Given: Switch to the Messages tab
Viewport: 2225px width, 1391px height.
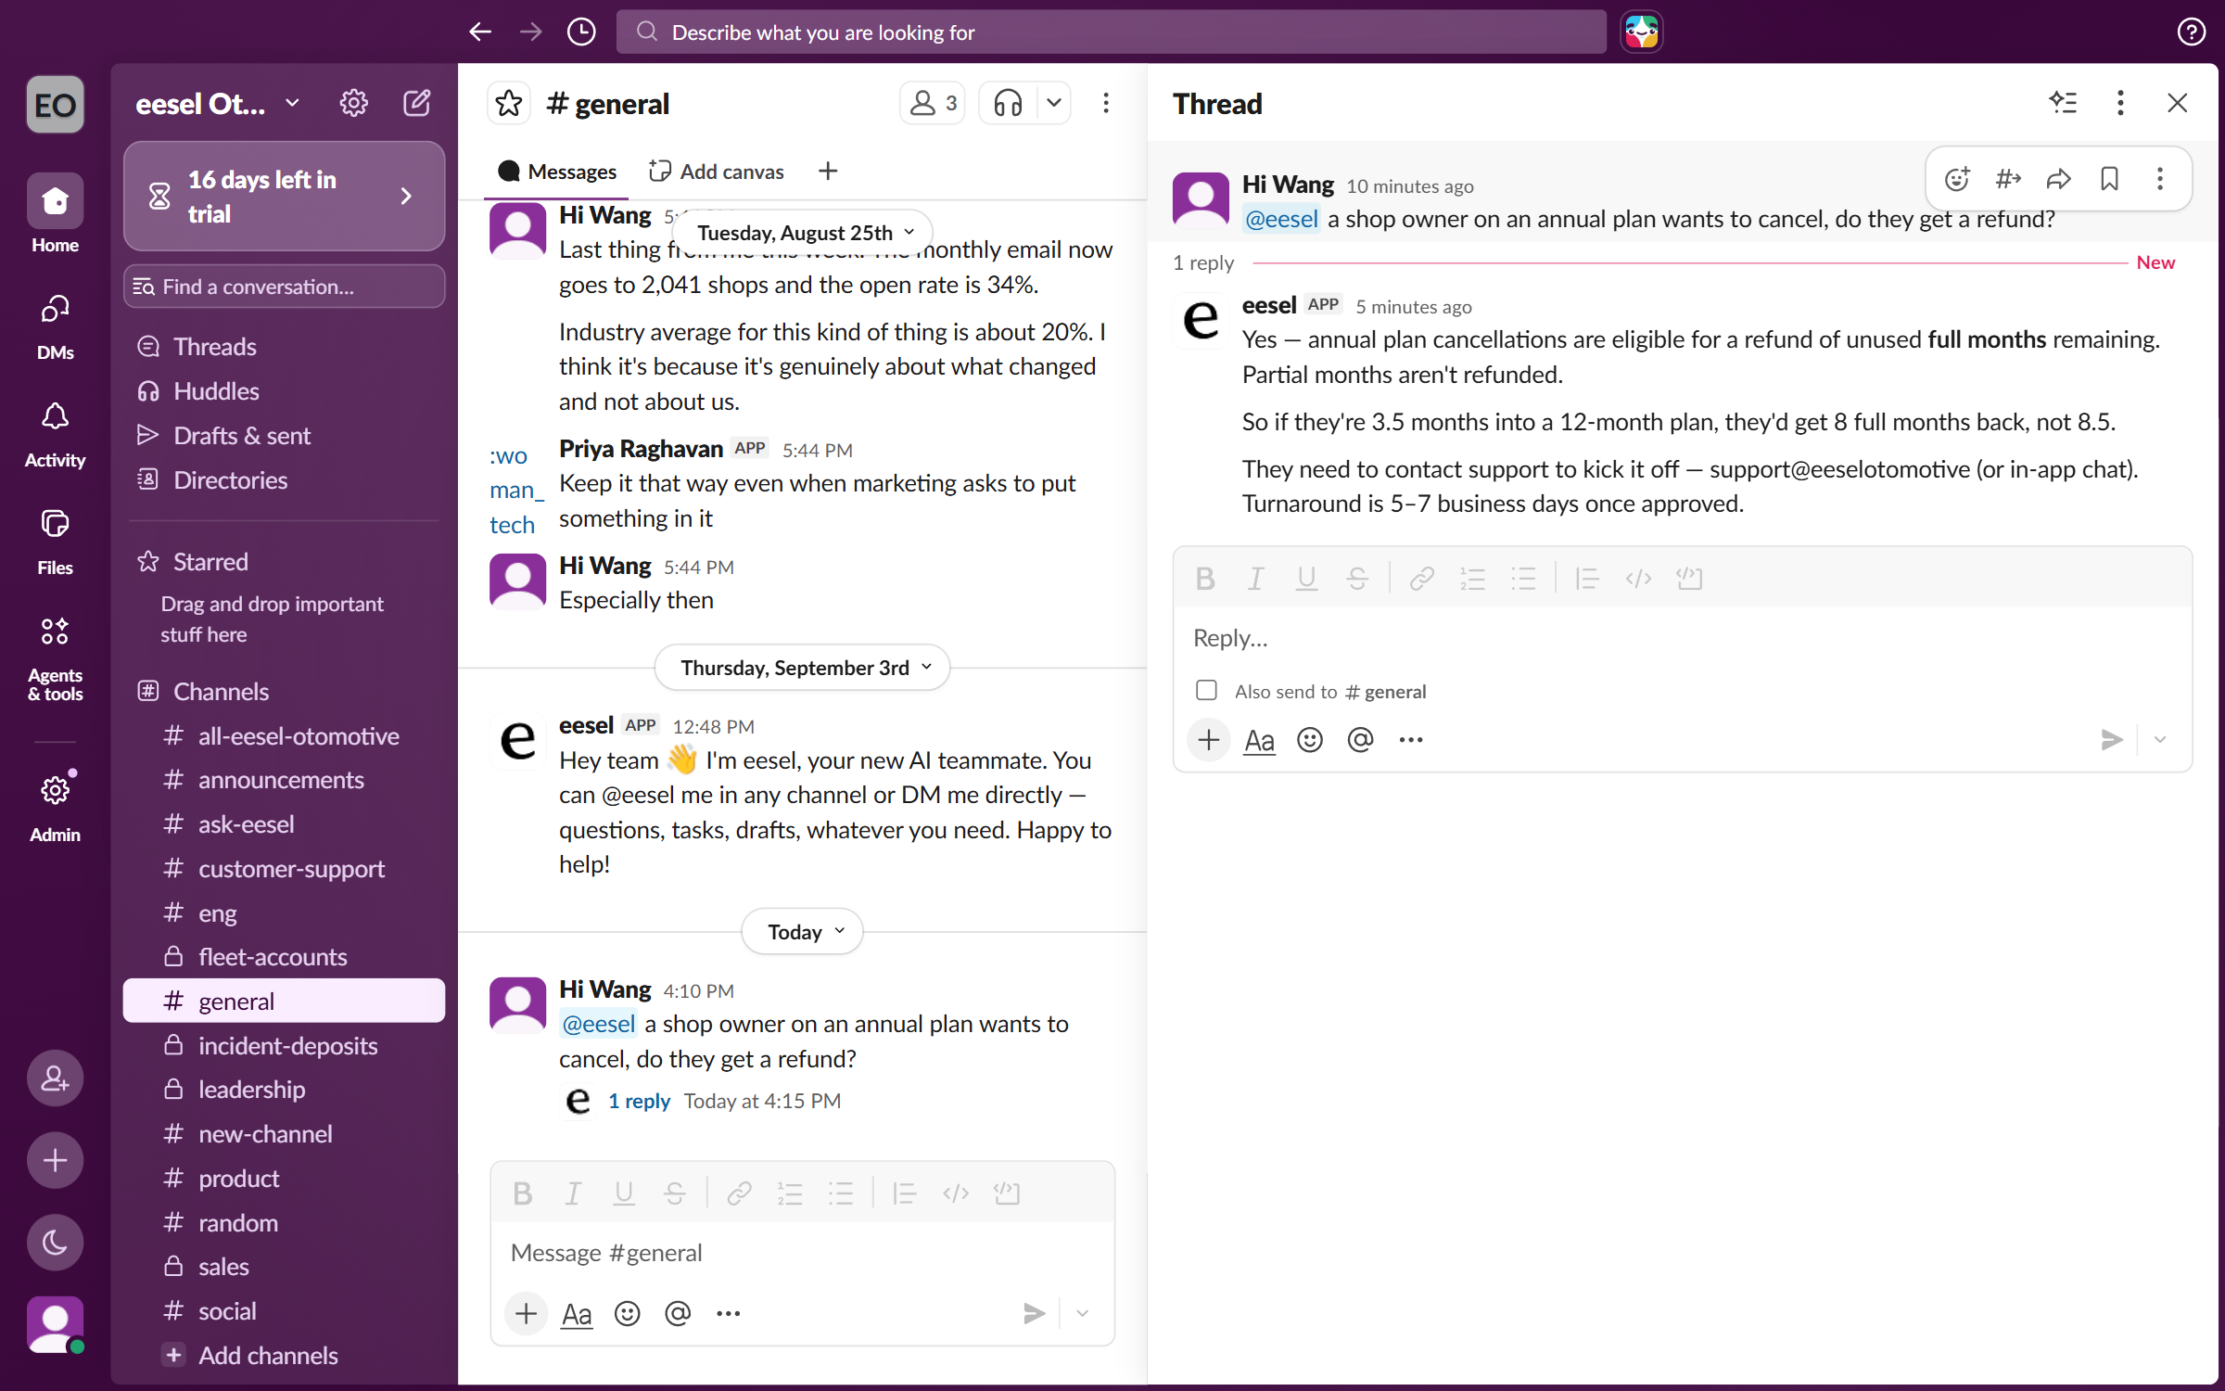Looking at the screenshot, I should click(556, 172).
